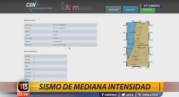
Task: Open the Sismicidad menu tab
Action: pos(113,10)
